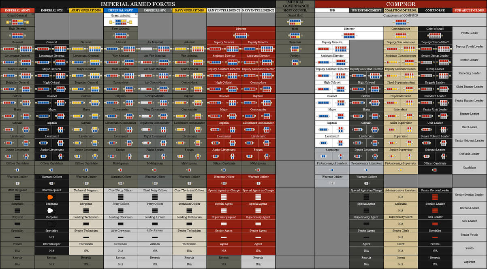Image resolution: width=487 pixels, height=269 pixels.
Task: Select the IMPERIAL NAVY column header
Action: point(120,10)
